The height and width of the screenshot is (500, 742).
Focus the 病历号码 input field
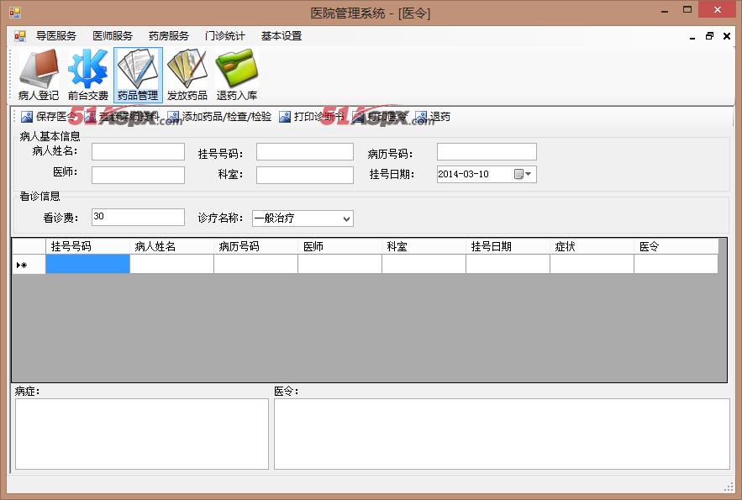[487, 152]
